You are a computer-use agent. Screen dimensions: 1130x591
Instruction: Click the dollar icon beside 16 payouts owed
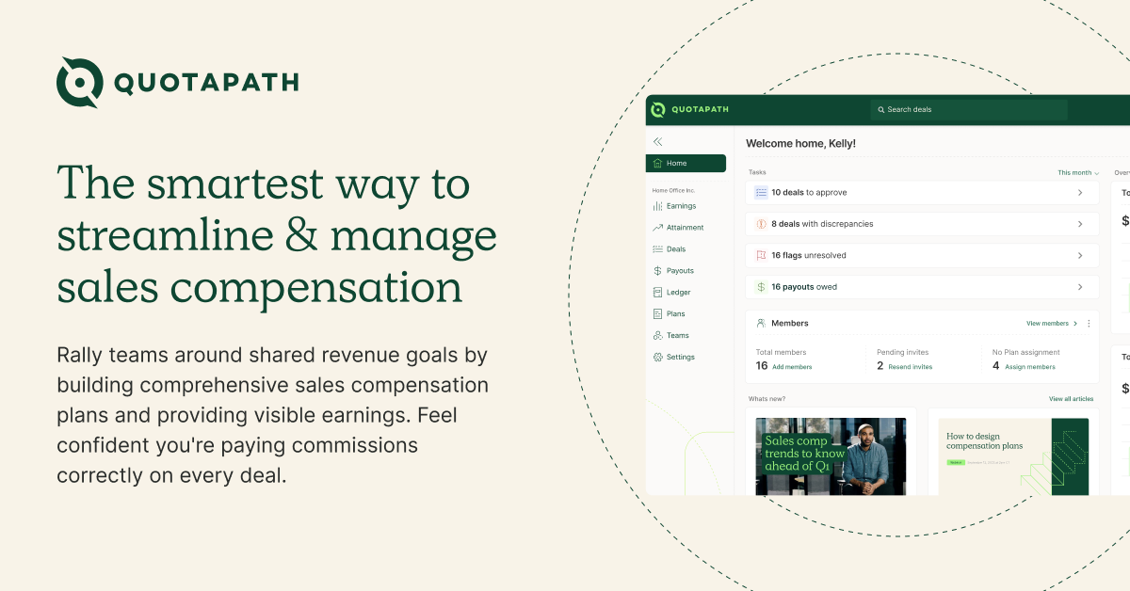(x=761, y=287)
